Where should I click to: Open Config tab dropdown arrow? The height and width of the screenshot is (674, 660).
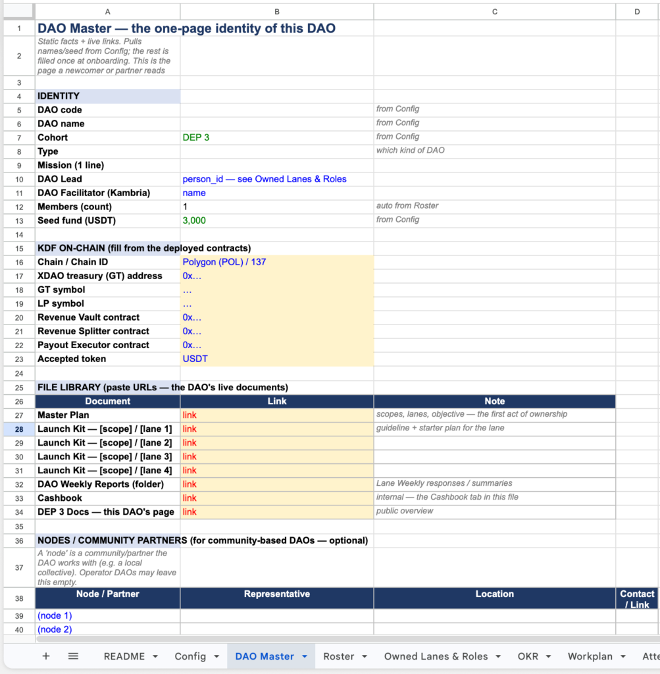pos(216,656)
